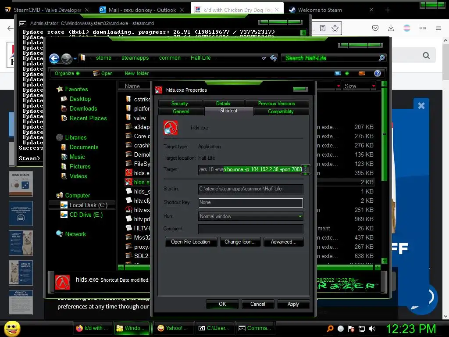The height and width of the screenshot is (337, 449).
Task: Open Firefox hamburger menu
Action: 438,28
